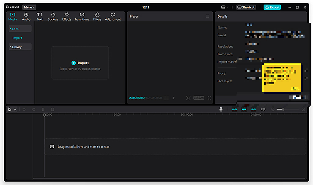Viewport: 313px width, 185px height.
Task: Click the Redo icon
Action: click(33, 109)
